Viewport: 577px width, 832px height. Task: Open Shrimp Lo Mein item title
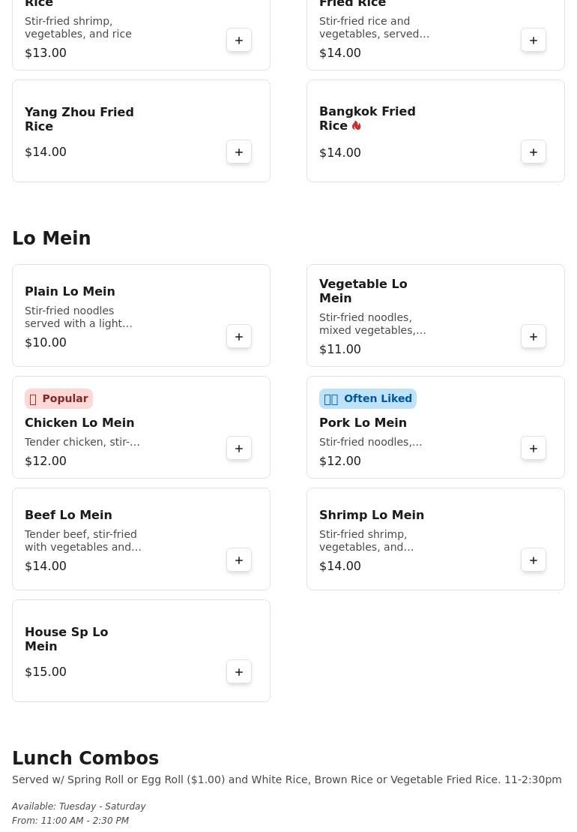[x=372, y=515]
